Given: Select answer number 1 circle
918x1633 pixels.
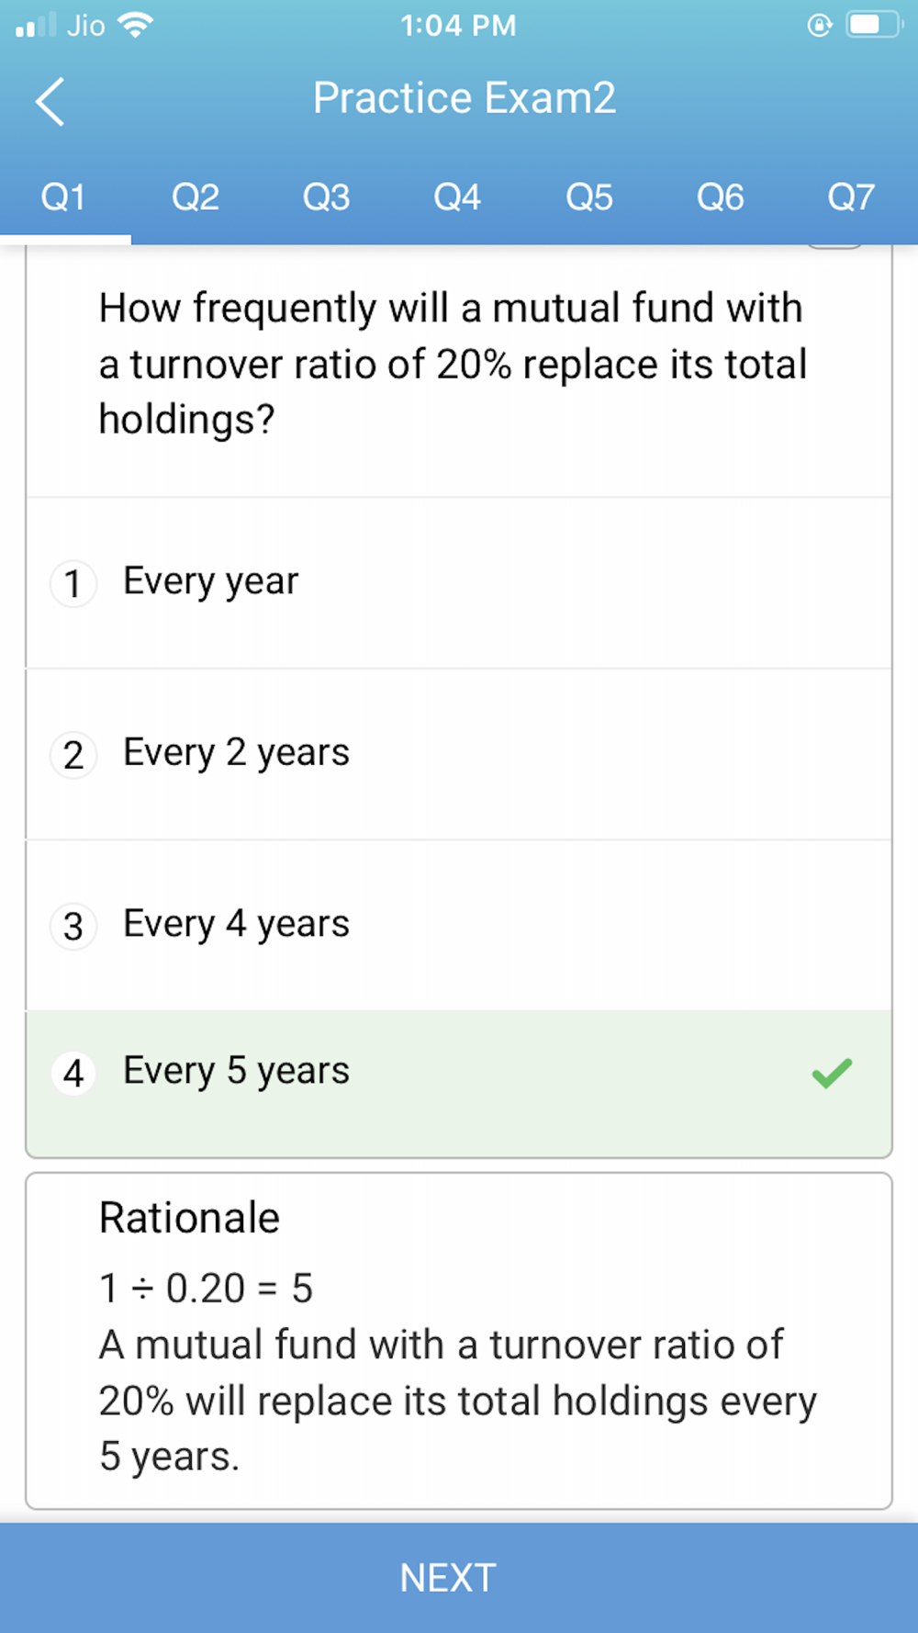Looking at the screenshot, I should coord(73,584).
